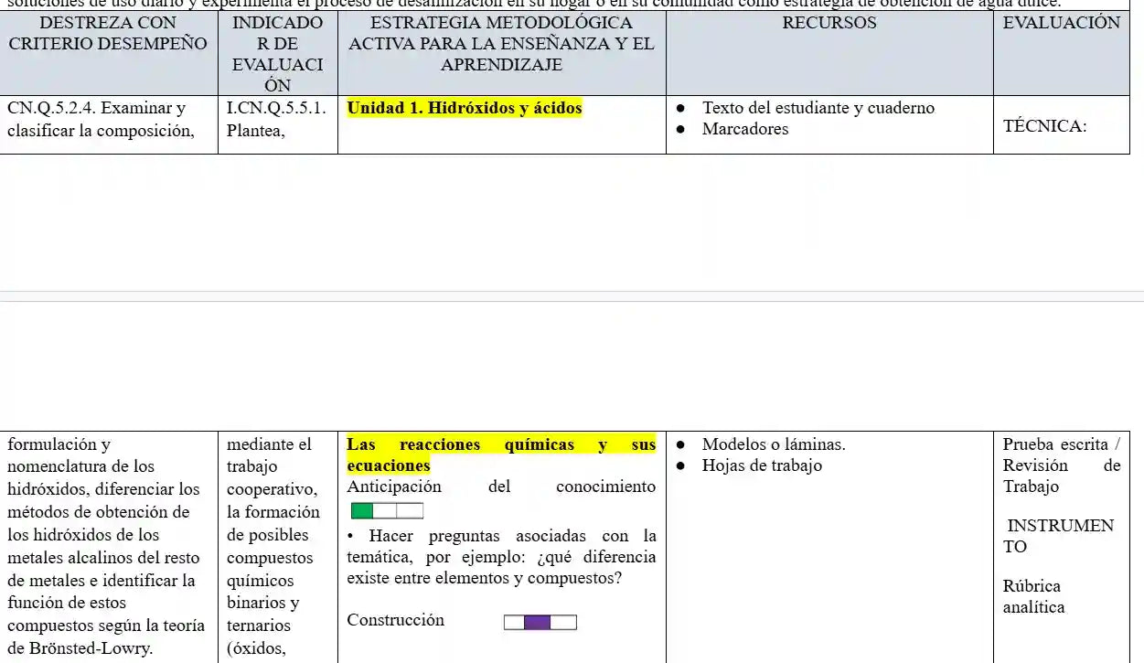Click the highlighted heading 'Unidad 1. Hidróxidos y ácidos'
The image size is (1144, 663).
click(465, 108)
